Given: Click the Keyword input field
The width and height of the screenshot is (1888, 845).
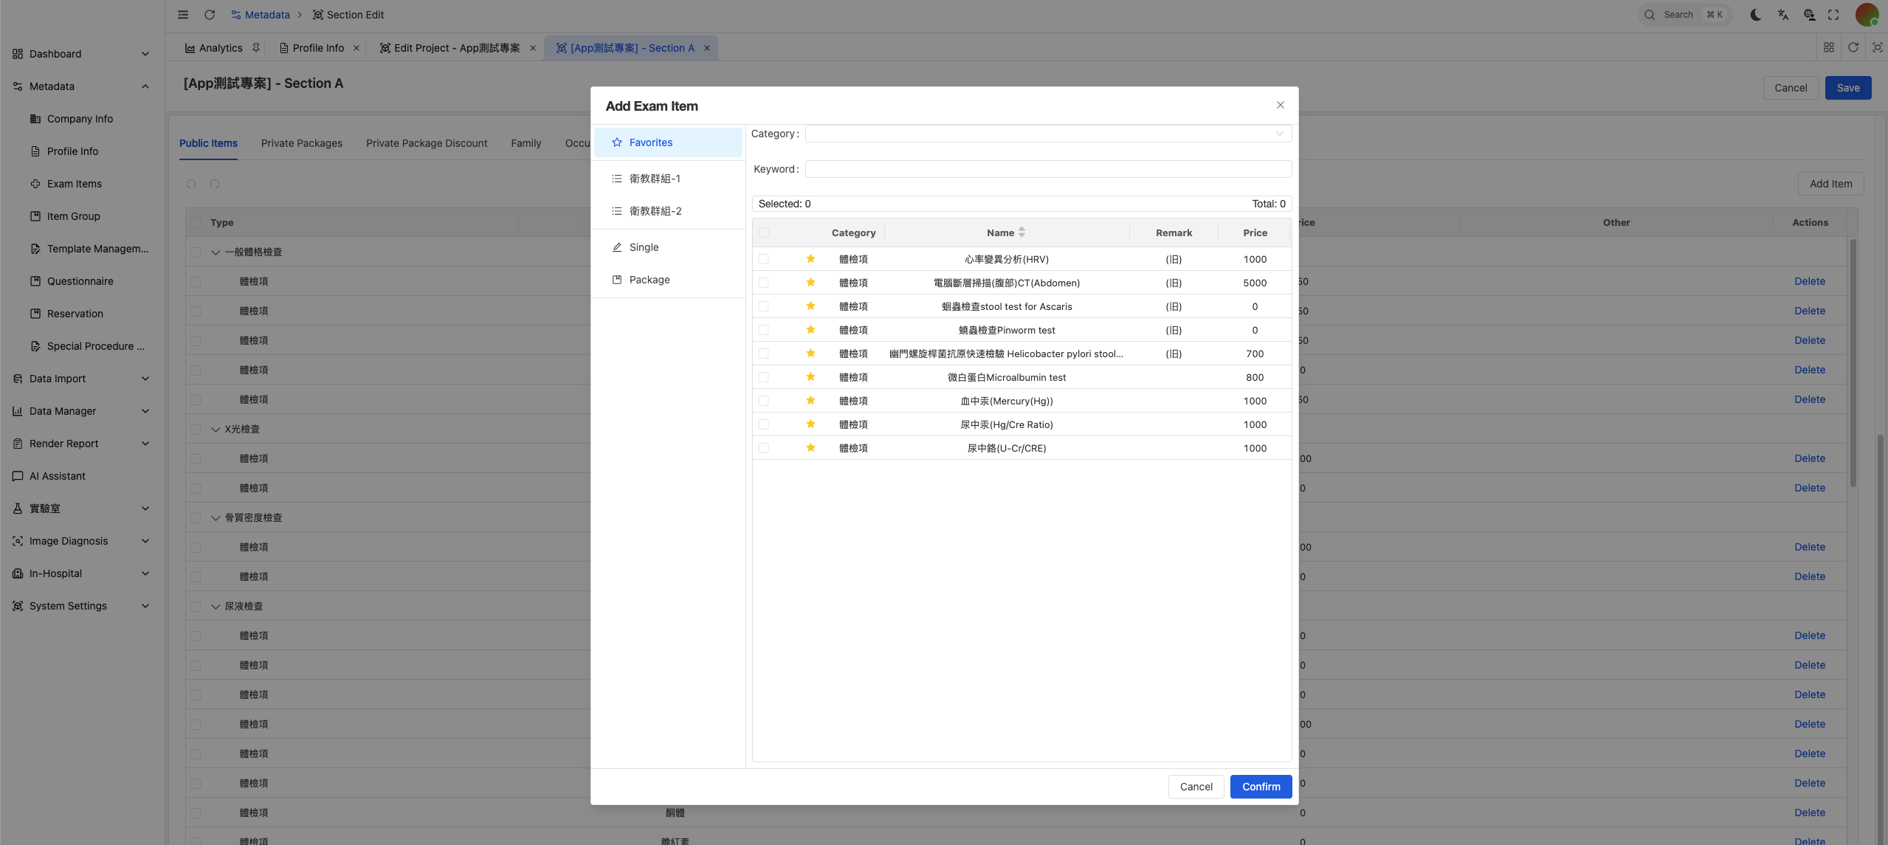Looking at the screenshot, I should coord(1048,169).
